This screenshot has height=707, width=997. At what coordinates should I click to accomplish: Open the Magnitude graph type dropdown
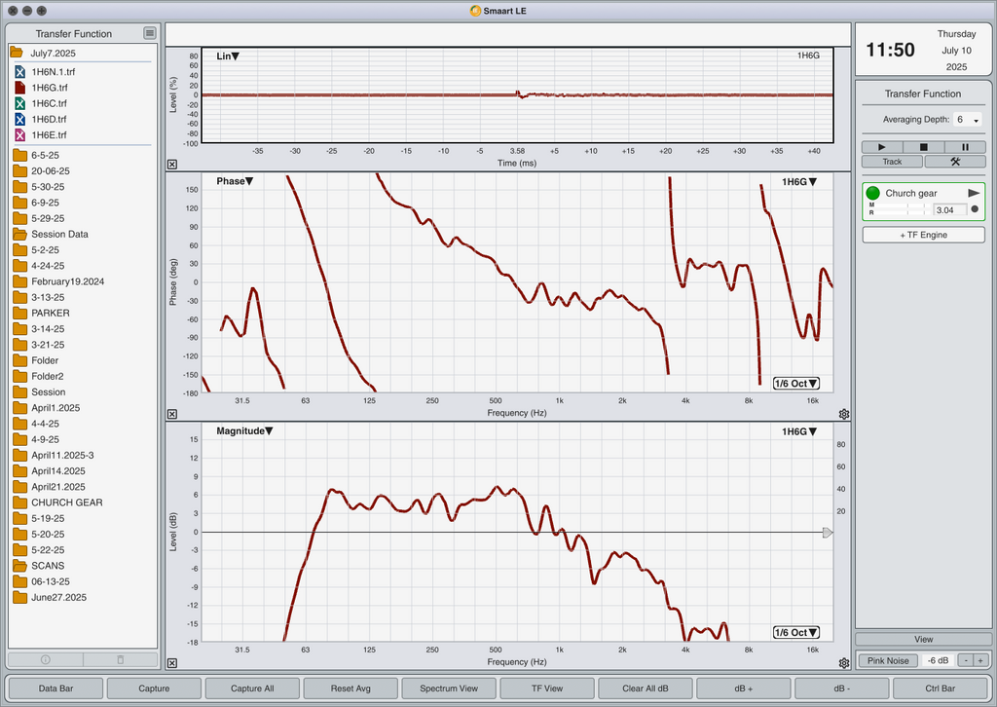coord(244,431)
